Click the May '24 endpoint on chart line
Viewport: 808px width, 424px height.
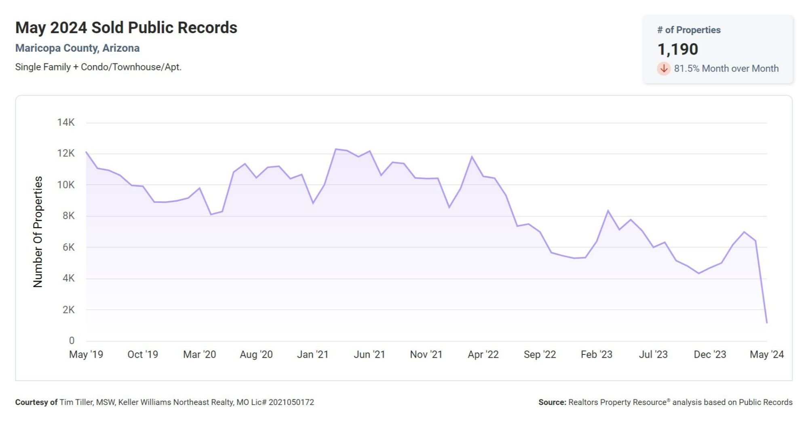tap(766, 322)
